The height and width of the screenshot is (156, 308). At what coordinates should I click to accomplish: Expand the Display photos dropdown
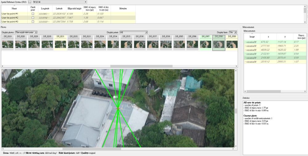pos(26,32)
